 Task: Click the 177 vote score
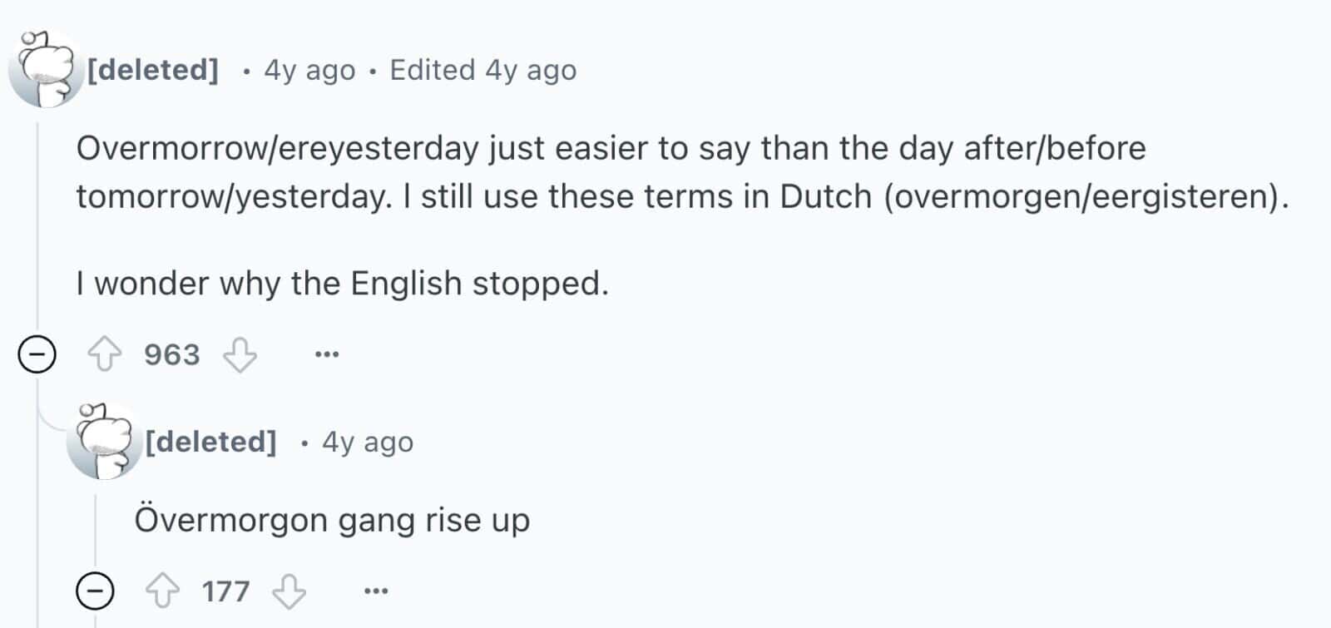click(x=225, y=591)
